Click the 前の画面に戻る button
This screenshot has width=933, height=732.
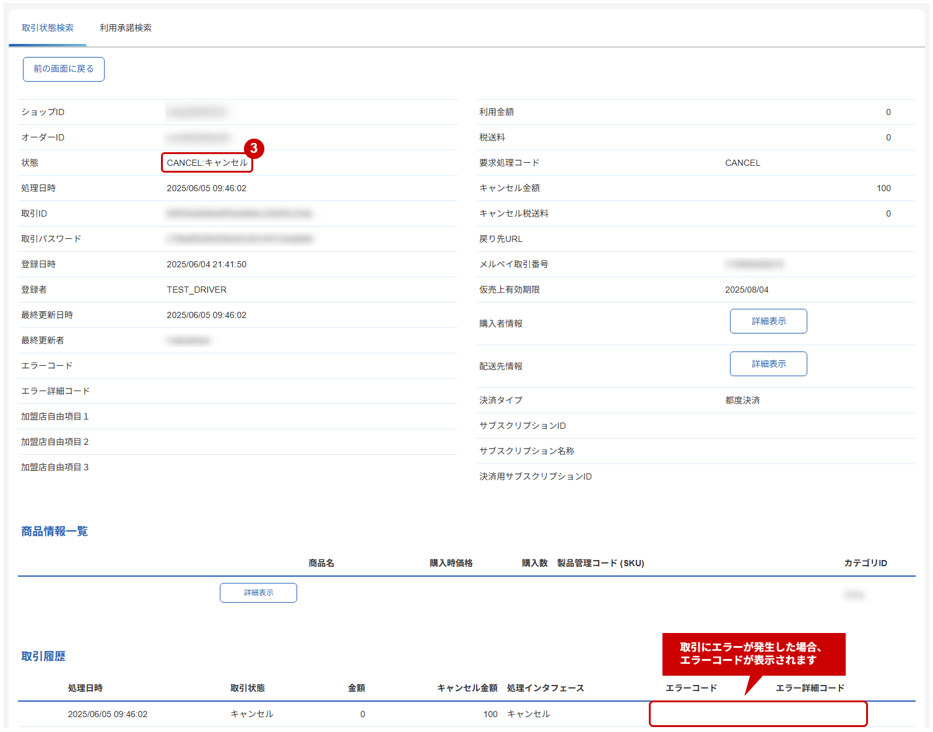pyautogui.click(x=64, y=69)
